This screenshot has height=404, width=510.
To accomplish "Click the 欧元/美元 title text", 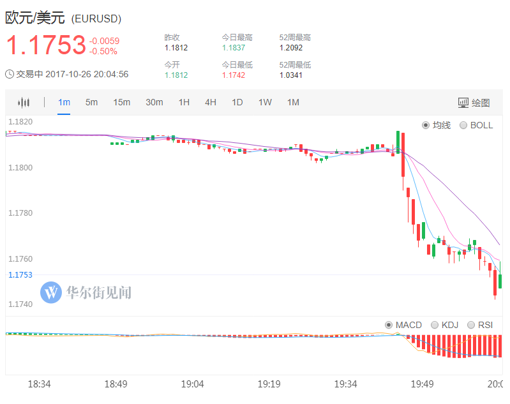I will pos(35,18).
